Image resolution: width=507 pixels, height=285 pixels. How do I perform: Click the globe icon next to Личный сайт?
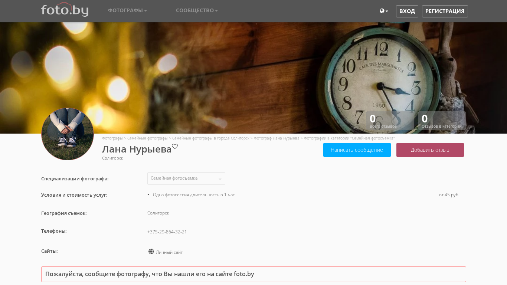(x=151, y=252)
